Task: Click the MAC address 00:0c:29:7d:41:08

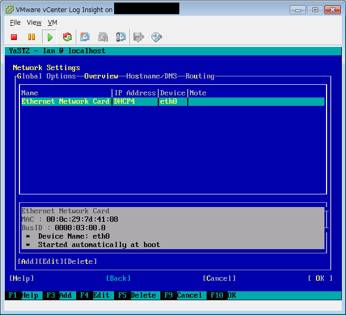Action: pyautogui.click(x=82, y=219)
